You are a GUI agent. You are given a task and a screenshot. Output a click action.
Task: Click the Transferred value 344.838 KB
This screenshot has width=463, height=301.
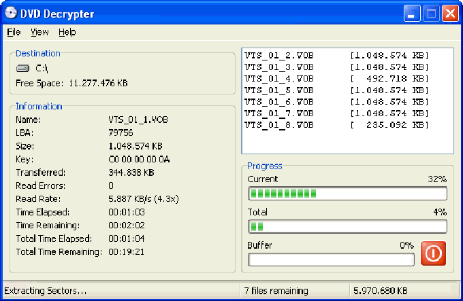point(131,173)
